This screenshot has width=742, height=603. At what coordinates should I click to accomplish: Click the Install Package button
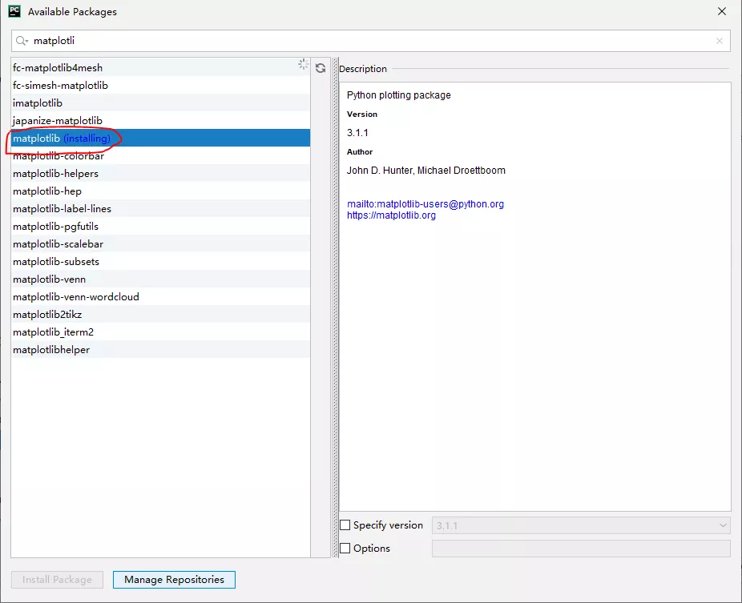tap(57, 579)
